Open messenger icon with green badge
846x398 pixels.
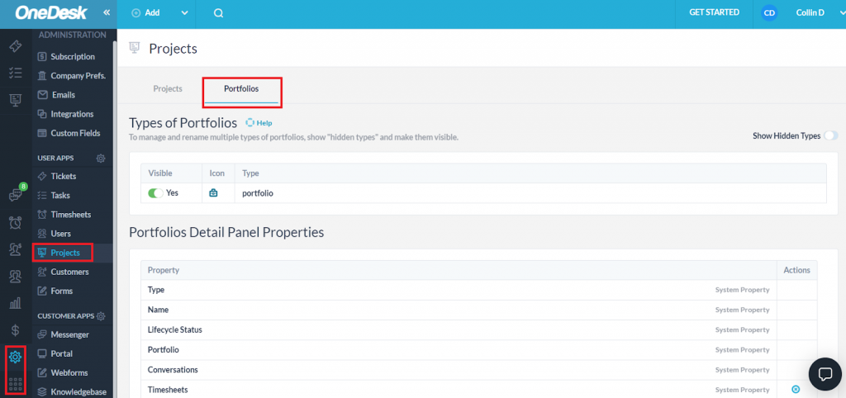click(x=16, y=196)
